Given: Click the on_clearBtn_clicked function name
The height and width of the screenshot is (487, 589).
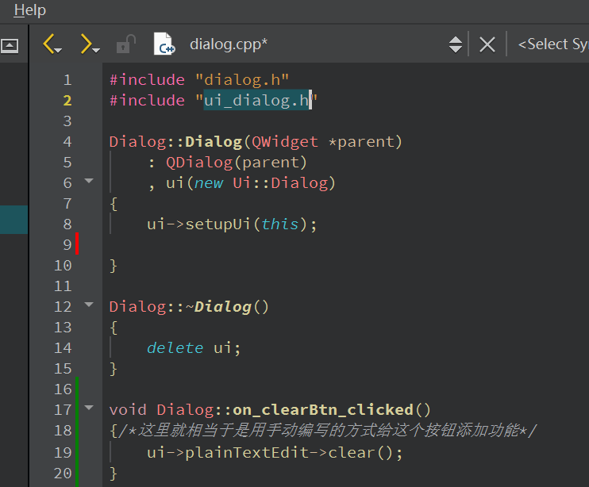Looking at the screenshot, I should tap(333, 409).
